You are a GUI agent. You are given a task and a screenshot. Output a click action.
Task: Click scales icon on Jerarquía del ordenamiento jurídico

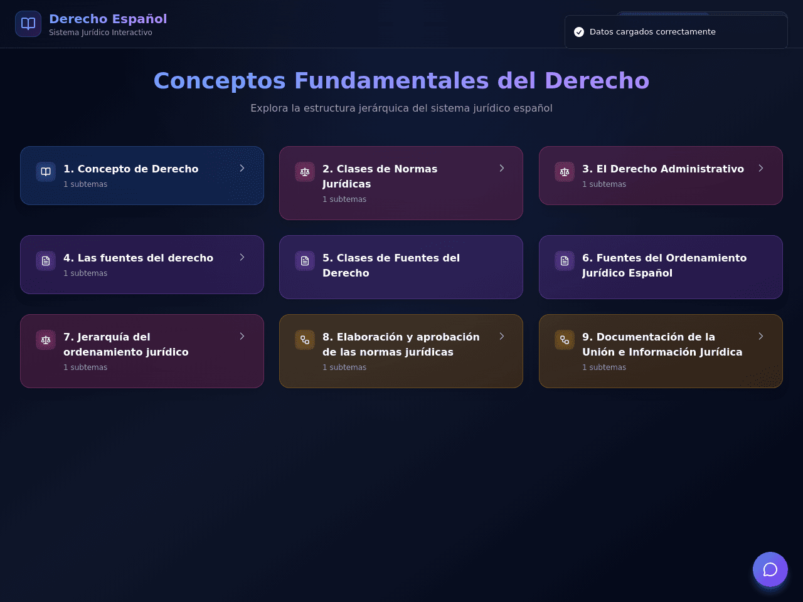click(x=46, y=340)
